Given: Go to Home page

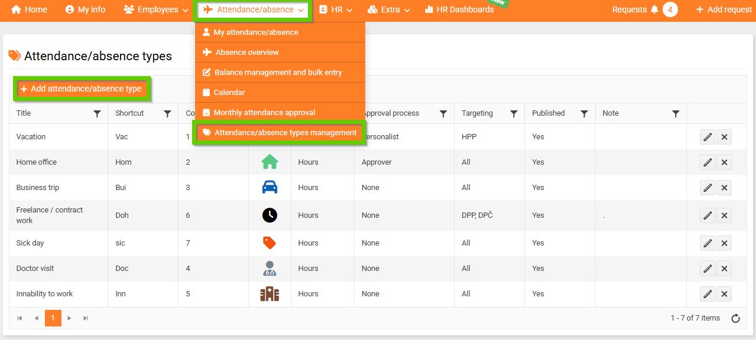Looking at the screenshot, I should click(29, 9).
